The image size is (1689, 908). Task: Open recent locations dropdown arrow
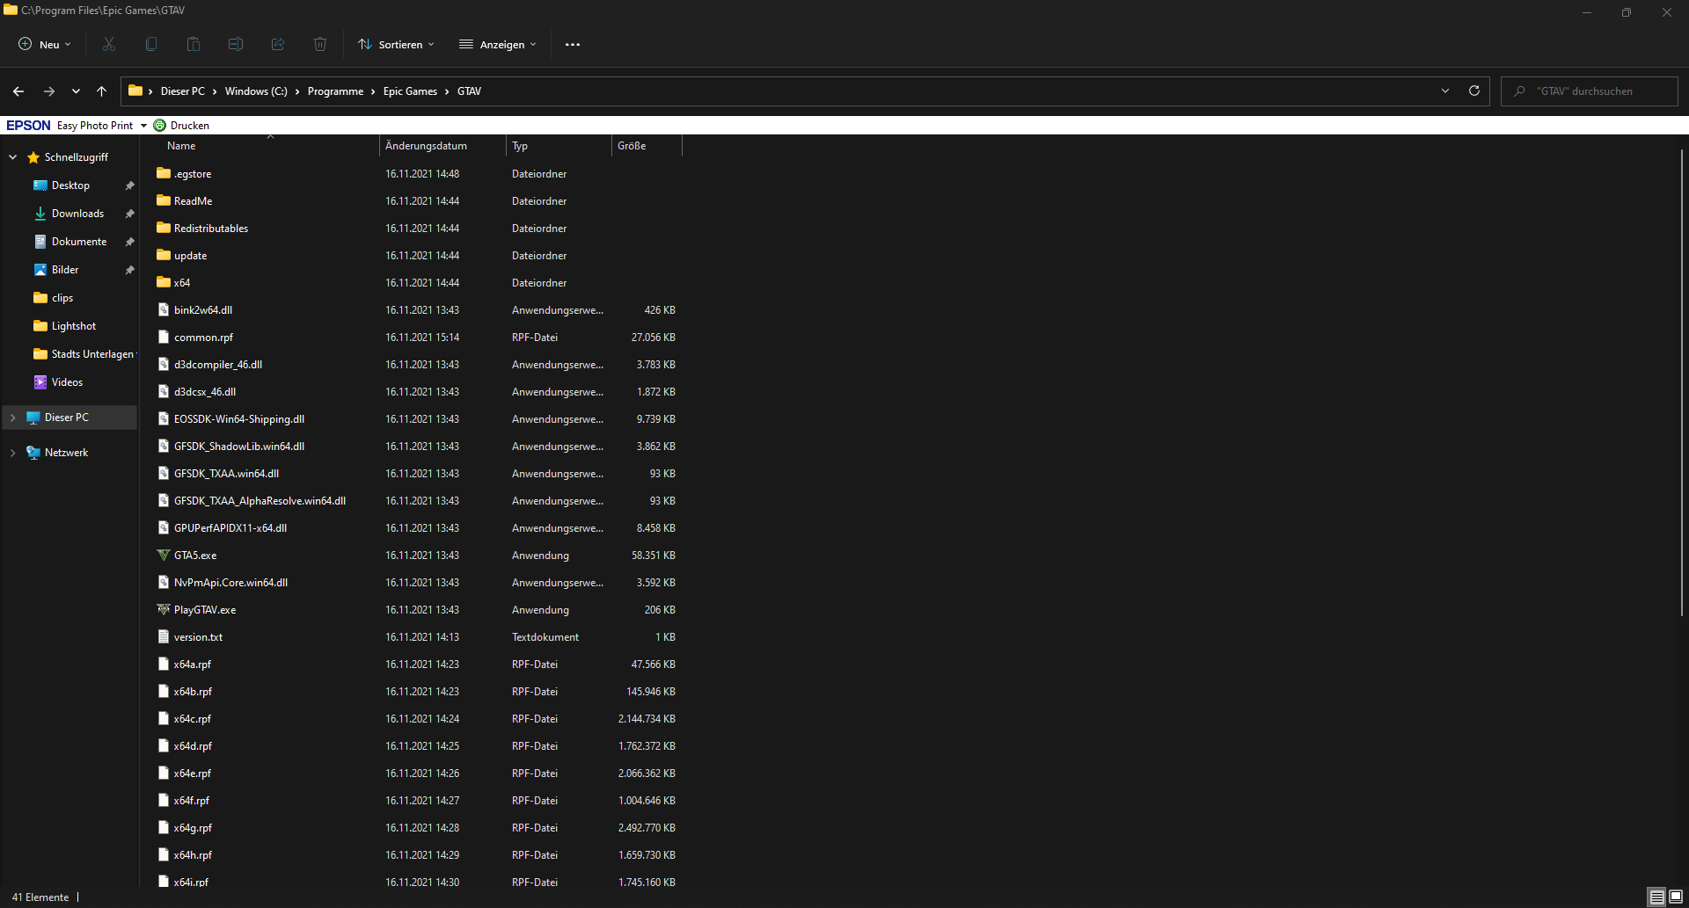pyautogui.click(x=76, y=91)
